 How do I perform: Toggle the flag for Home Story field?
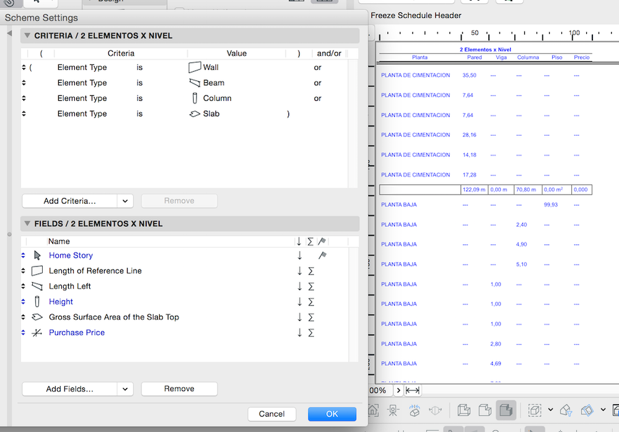click(x=323, y=255)
